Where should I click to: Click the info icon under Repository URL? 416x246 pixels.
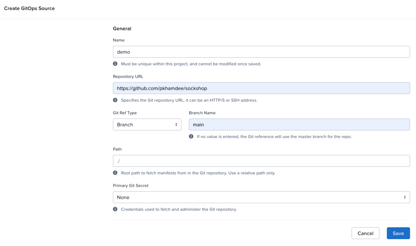[x=115, y=100]
